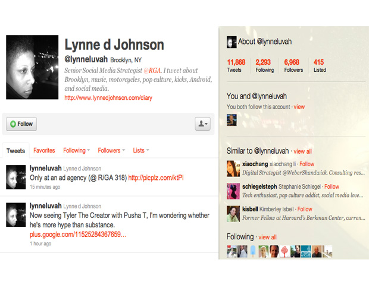Open the lynnedjohnson.com/diary link
Image resolution: width=369 pixels, height=285 pixels.
108,98
